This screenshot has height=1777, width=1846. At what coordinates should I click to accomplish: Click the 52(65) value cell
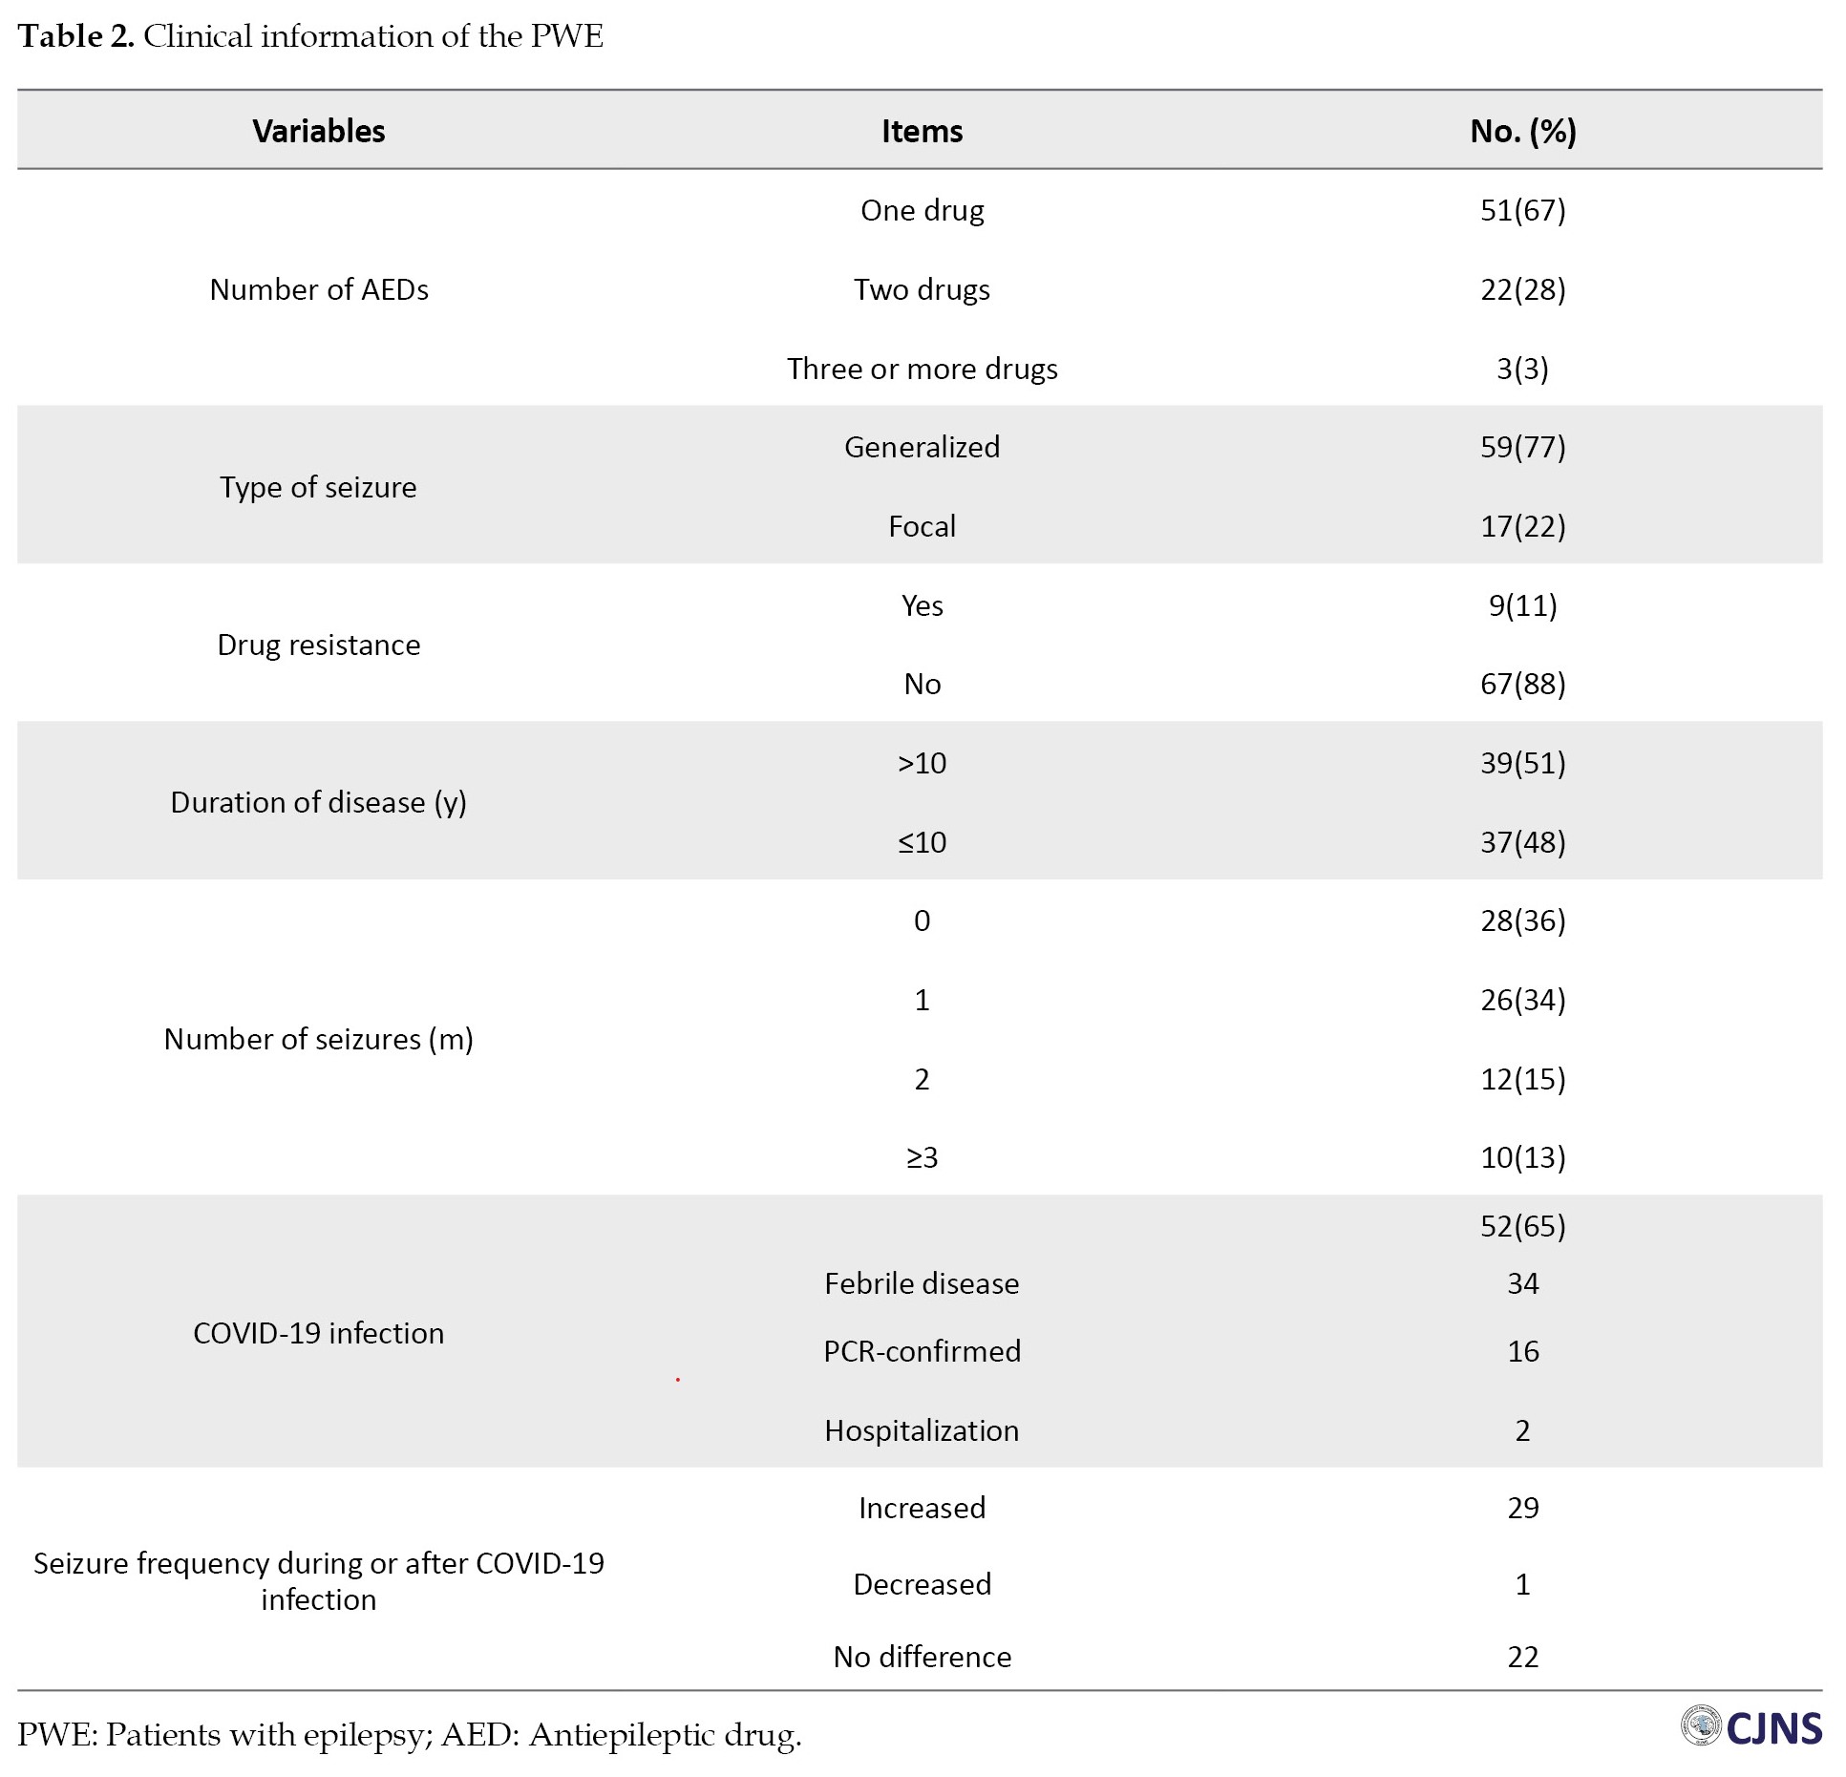point(1522,1226)
